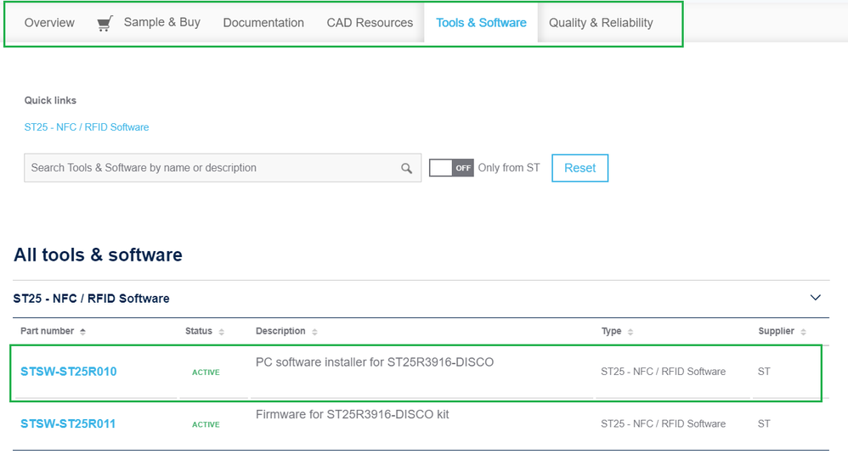Switch to the Documentation tab
This screenshot has height=454, width=848.
point(263,23)
